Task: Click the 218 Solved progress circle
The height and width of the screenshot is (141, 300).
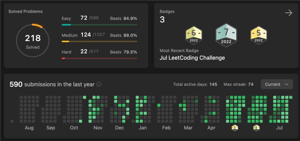Action: [x=33, y=41]
